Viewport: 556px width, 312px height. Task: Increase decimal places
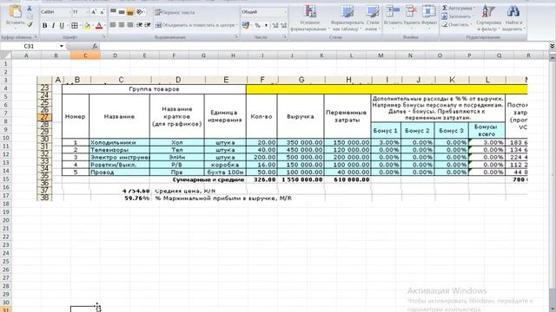point(275,25)
